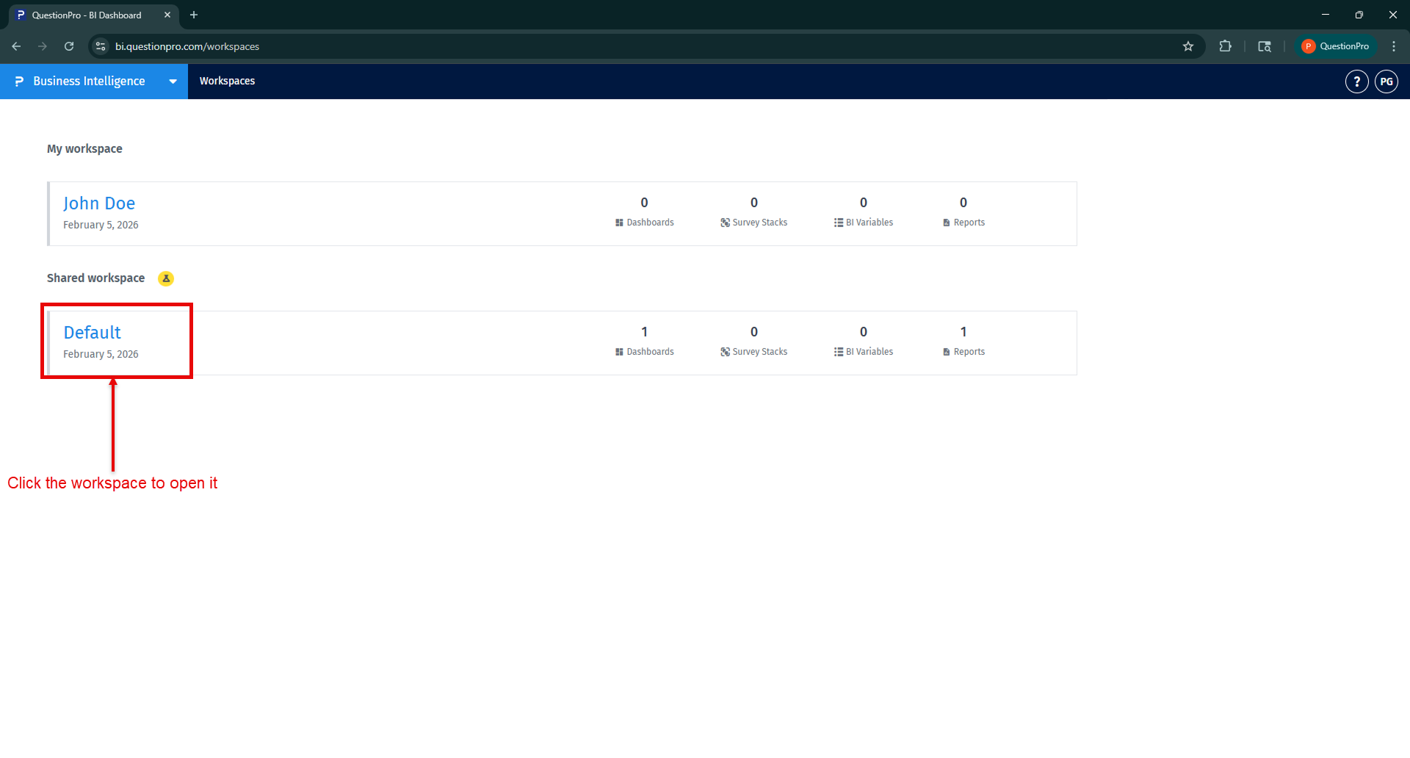1410x758 pixels.
Task: Click the browser forward arrow
Action: tap(43, 46)
